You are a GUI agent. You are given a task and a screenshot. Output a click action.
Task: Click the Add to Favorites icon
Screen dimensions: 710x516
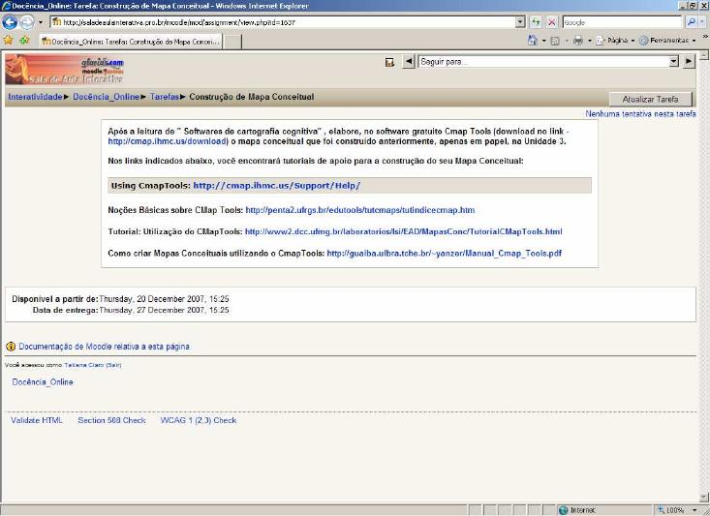(x=24, y=41)
